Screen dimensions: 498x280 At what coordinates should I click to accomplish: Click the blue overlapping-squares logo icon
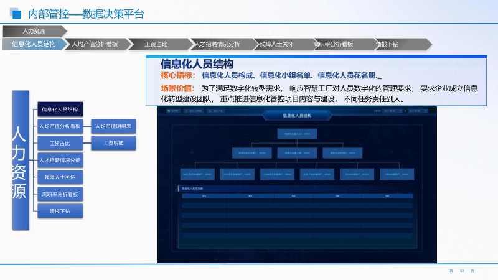(x=15, y=13)
